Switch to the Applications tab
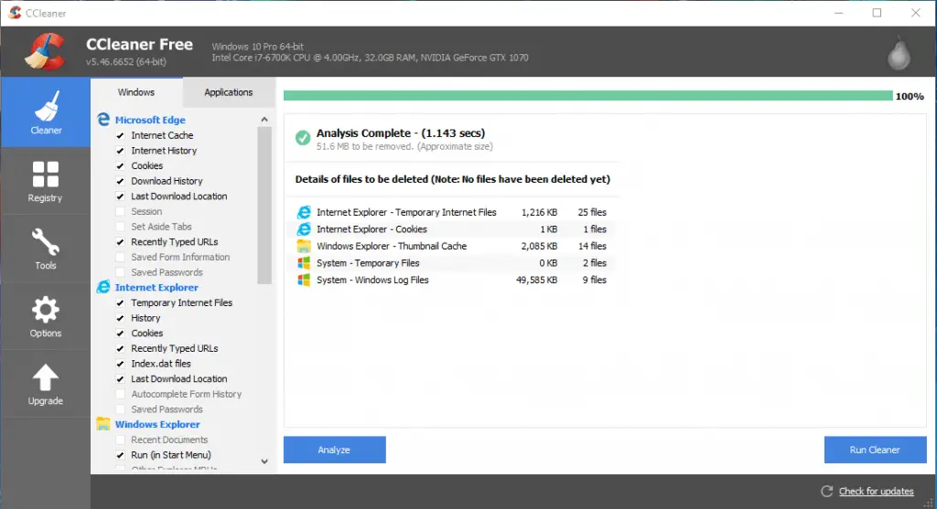Viewport: 937px width, 509px height. pyautogui.click(x=228, y=92)
